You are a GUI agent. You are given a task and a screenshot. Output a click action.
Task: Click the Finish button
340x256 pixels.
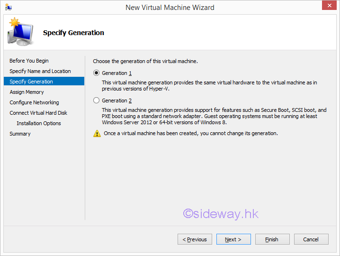[x=272, y=239]
